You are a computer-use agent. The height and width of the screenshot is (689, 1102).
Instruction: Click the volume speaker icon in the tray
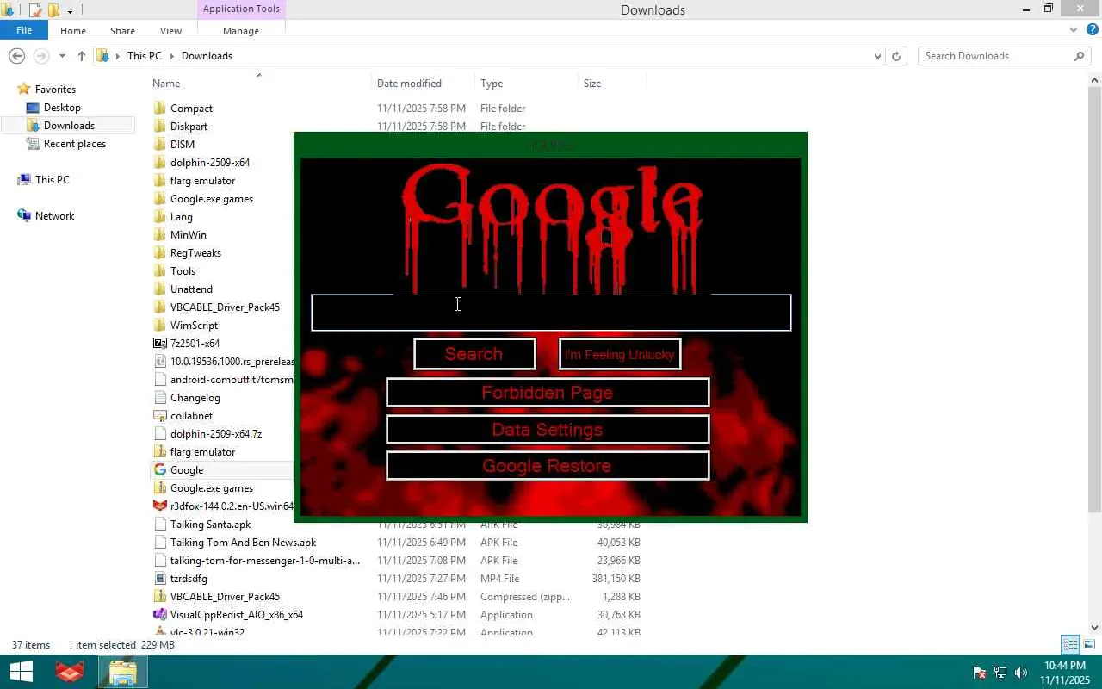pyautogui.click(x=1021, y=673)
